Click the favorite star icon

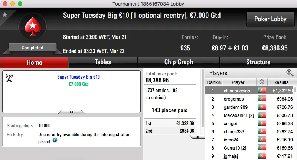pyautogui.click(x=4, y=15)
